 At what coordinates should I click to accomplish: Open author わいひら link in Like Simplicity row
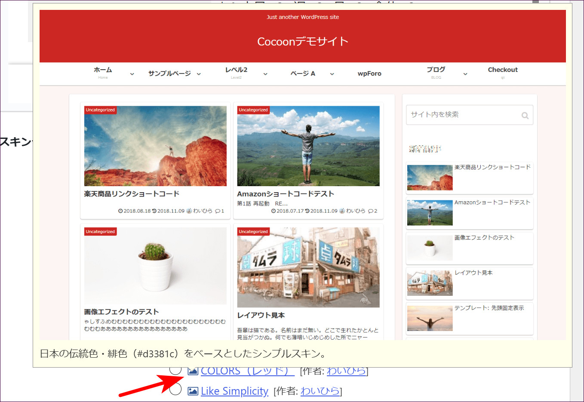[x=320, y=391]
